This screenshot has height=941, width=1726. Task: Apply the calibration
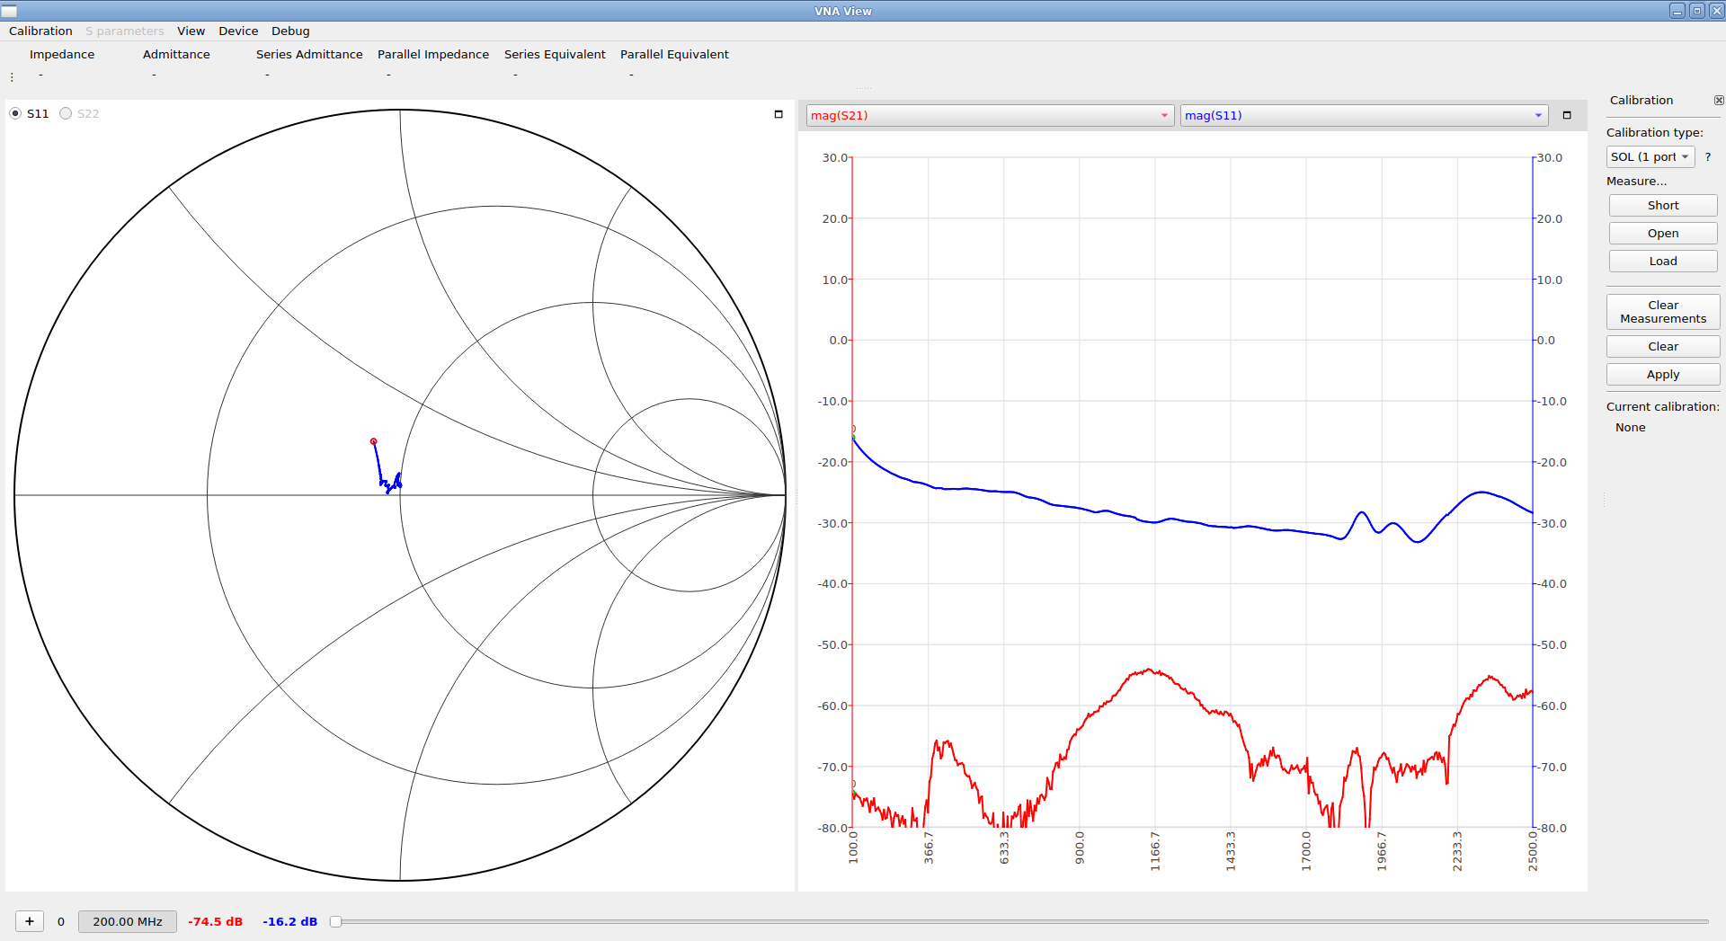tap(1662, 375)
